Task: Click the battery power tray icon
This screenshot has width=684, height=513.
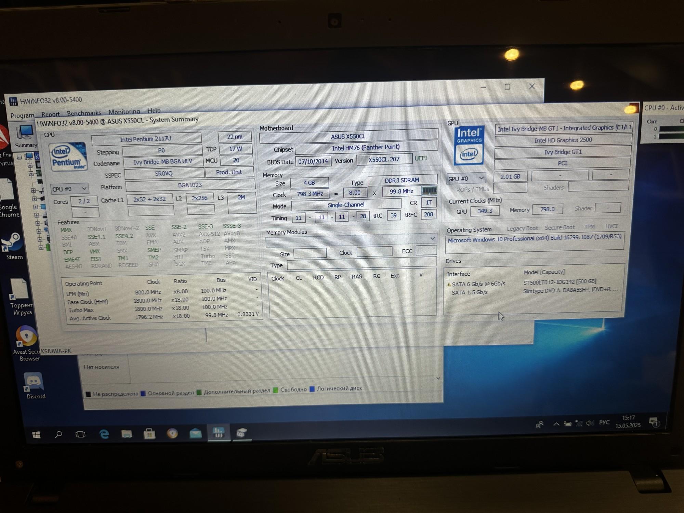Action: (x=568, y=424)
